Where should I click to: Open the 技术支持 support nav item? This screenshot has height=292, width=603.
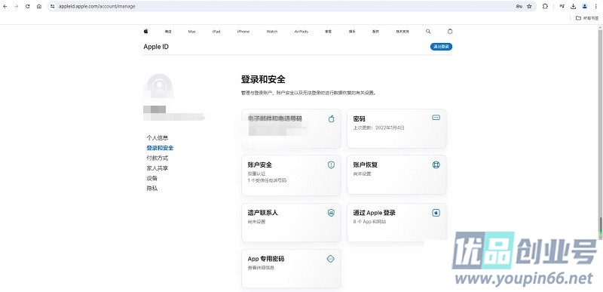click(403, 32)
